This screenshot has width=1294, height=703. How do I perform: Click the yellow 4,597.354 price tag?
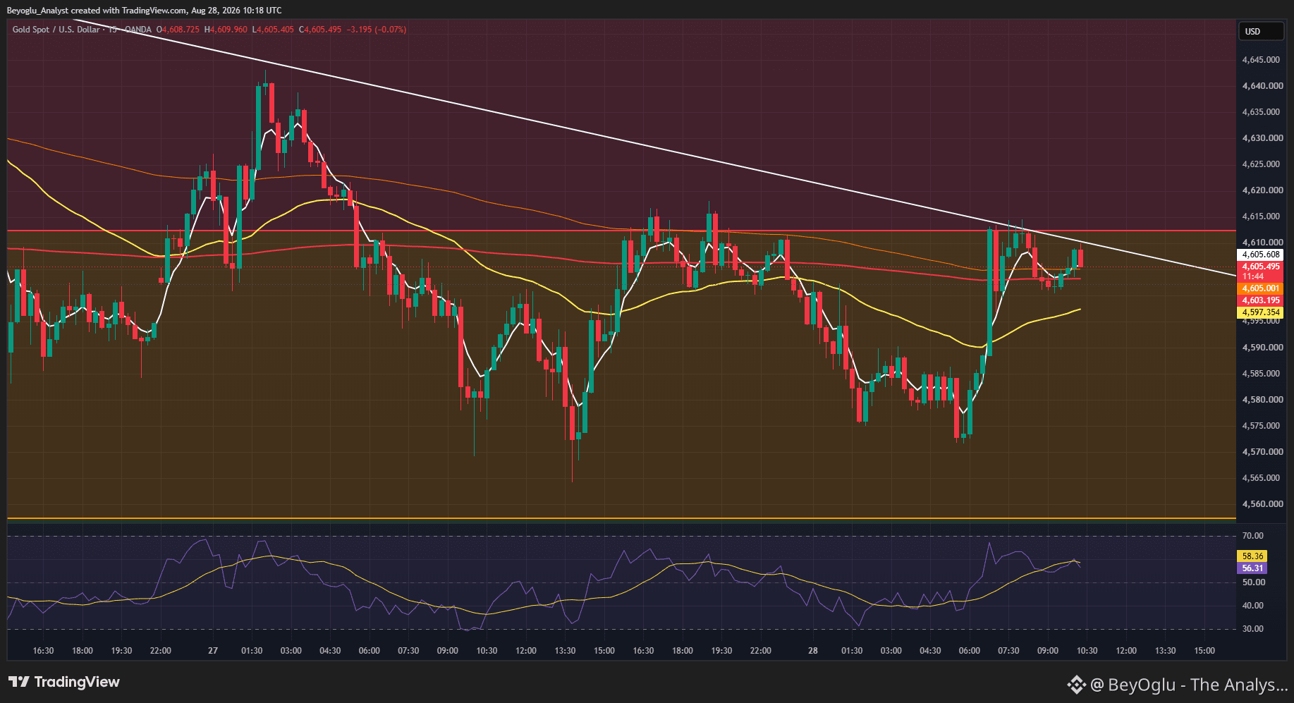point(1261,312)
